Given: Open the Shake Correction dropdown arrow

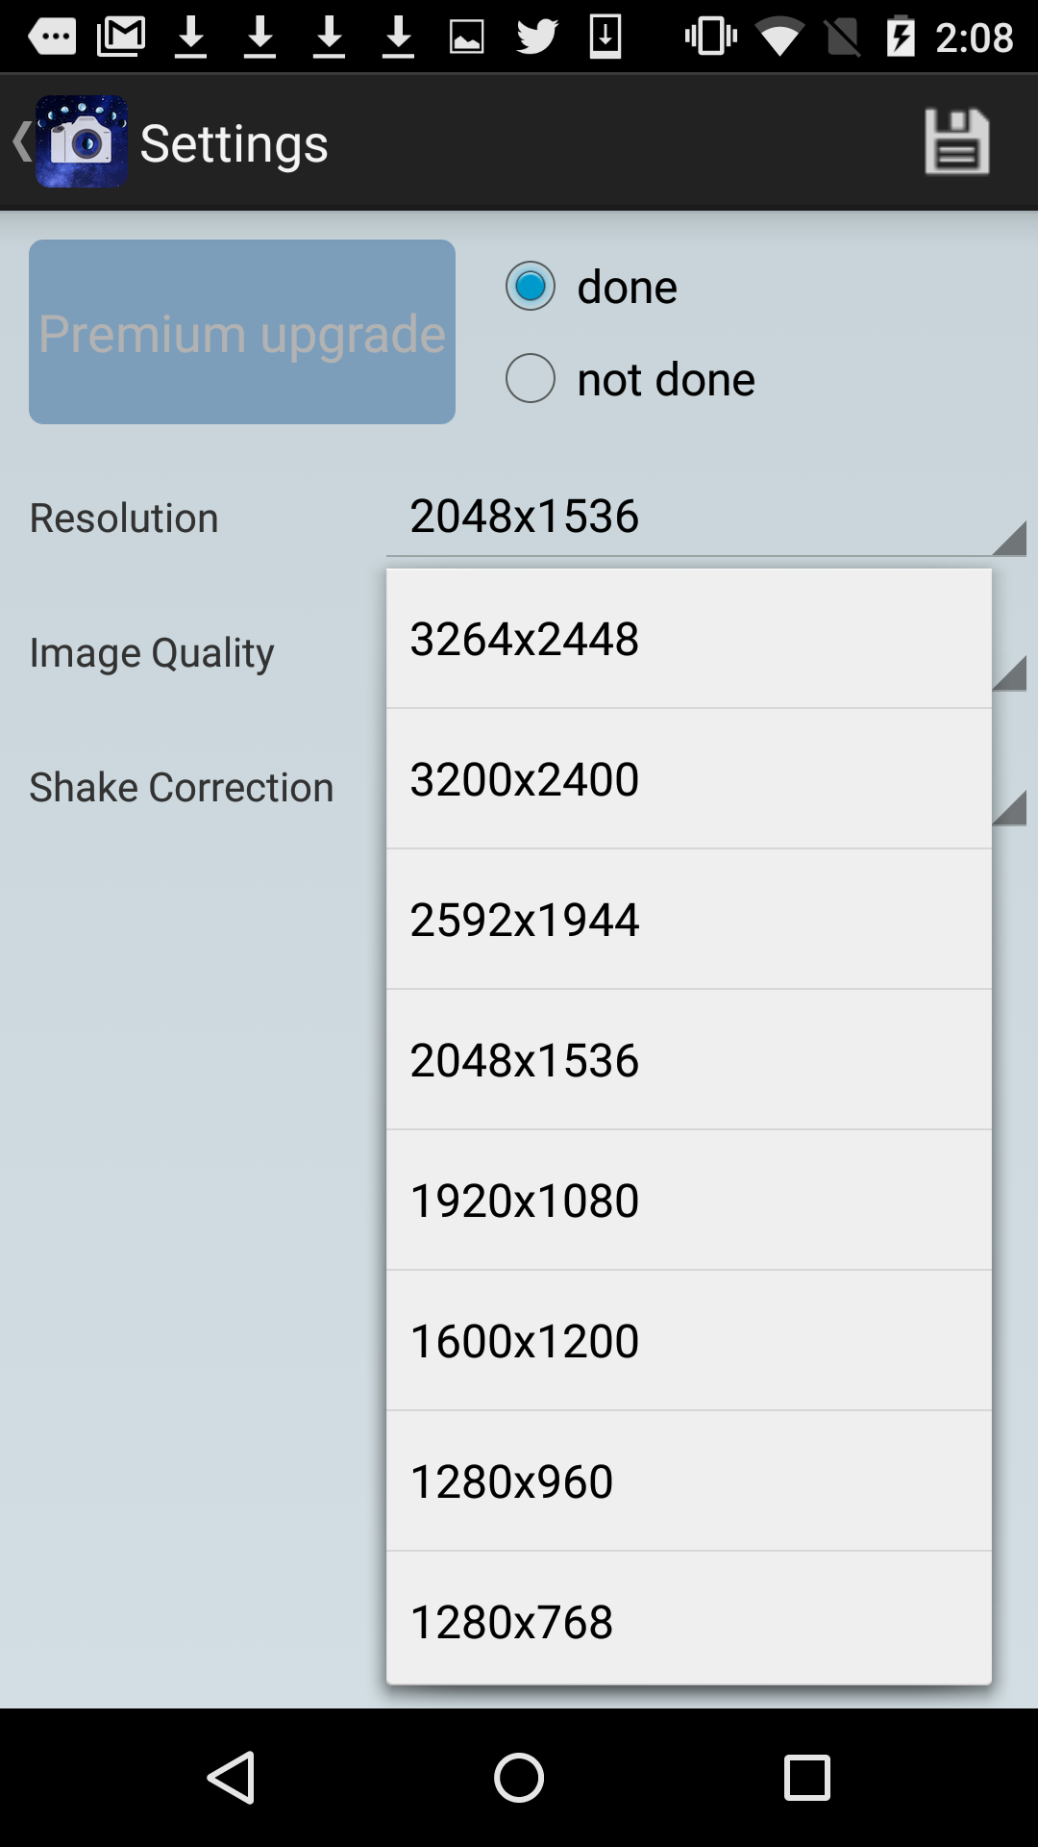Looking at the screenshot, I should (x=1009, y=807).
